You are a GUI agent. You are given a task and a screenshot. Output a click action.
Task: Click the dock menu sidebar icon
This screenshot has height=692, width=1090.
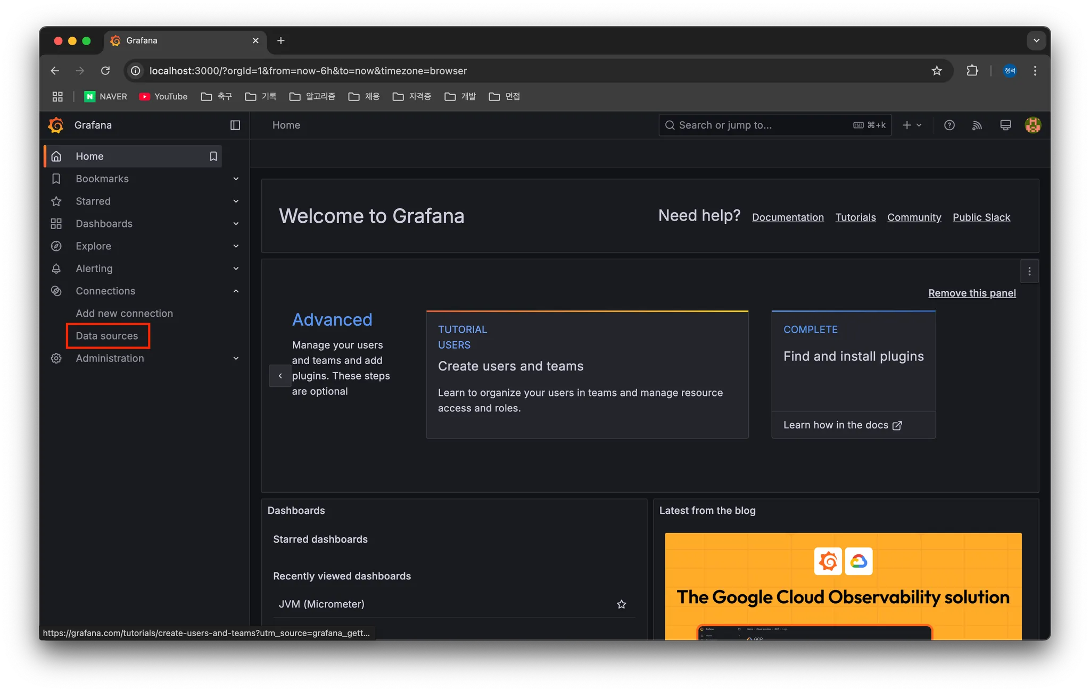click(x=235, y=125)
